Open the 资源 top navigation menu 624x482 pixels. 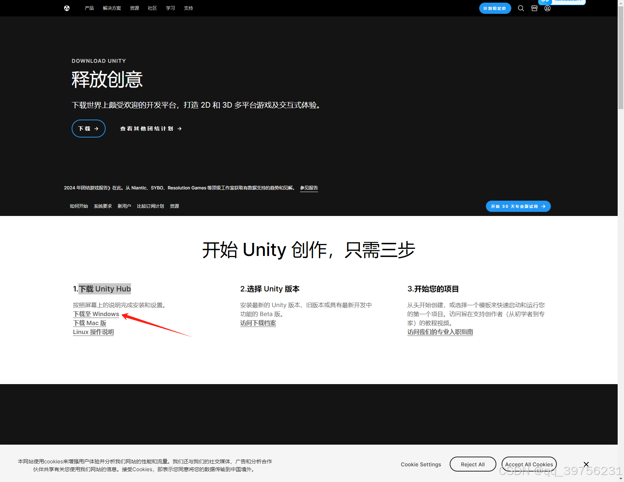click(x=134, y=8)
